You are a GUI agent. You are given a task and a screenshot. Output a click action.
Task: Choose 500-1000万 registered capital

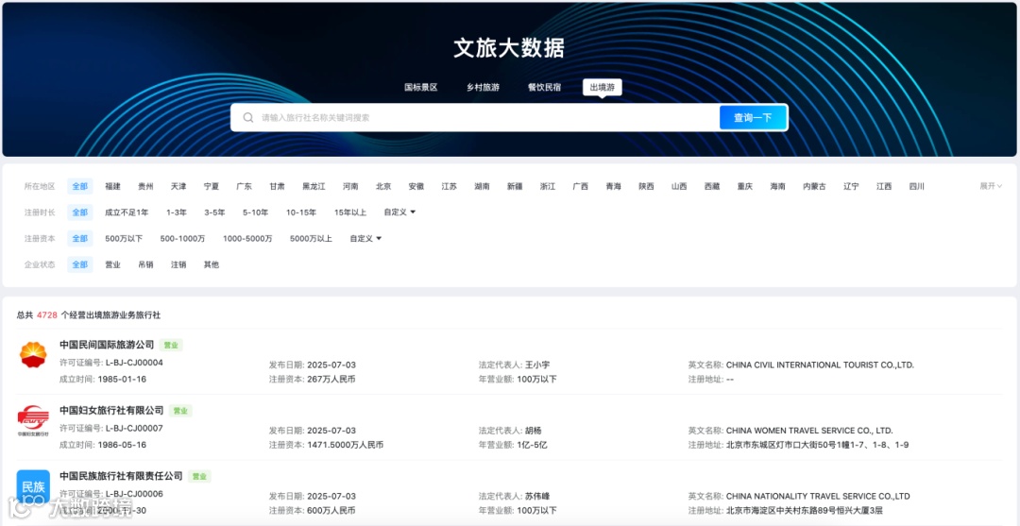183,239
